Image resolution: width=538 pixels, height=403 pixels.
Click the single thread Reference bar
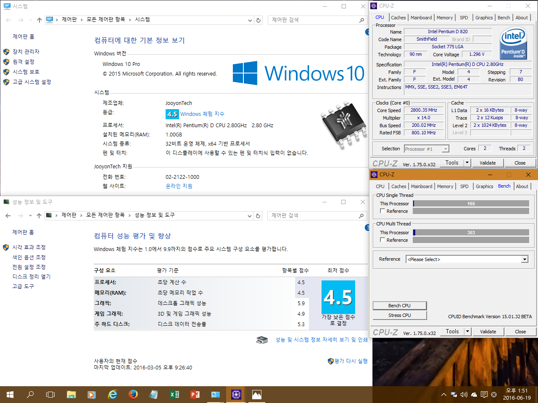pos(471,211)
